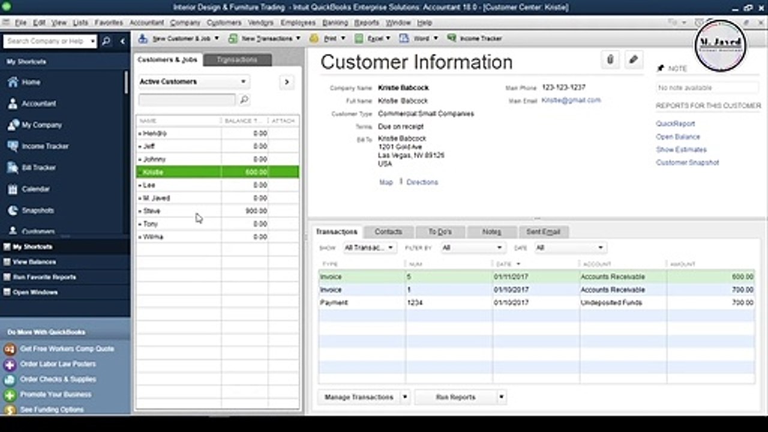Open the Customer Snapshot link

[688, 163]
